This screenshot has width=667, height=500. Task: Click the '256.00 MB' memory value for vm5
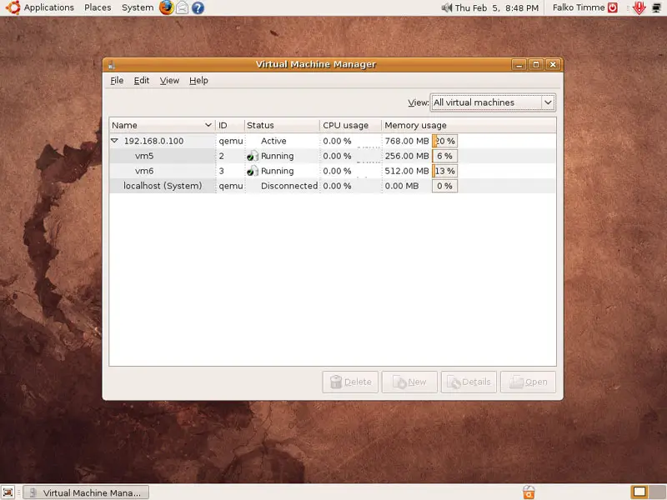tap(407, 156)
